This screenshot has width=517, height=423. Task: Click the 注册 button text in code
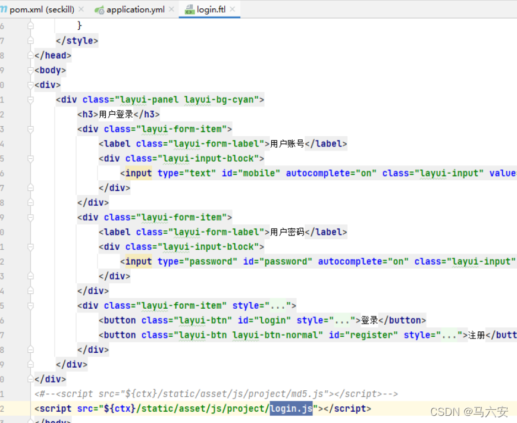(x=477, y=336)
